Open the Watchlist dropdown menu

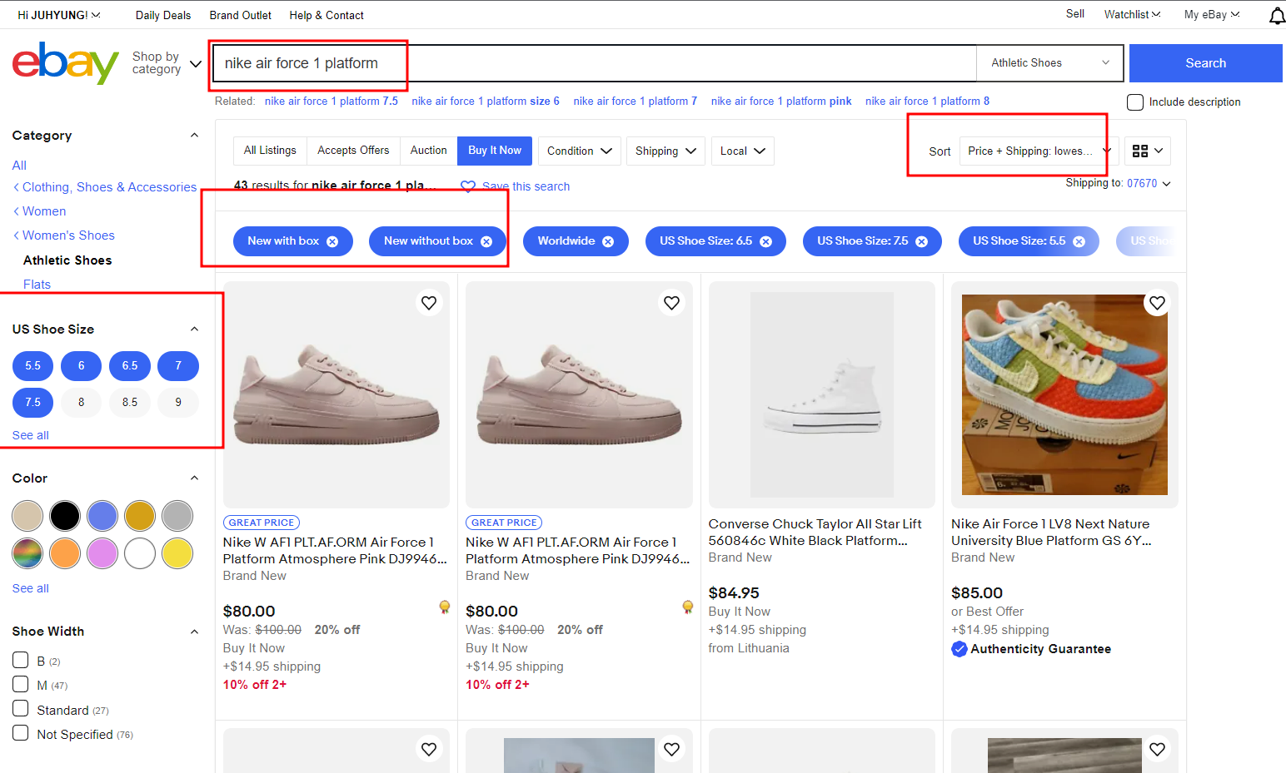tap(1132, 14)
